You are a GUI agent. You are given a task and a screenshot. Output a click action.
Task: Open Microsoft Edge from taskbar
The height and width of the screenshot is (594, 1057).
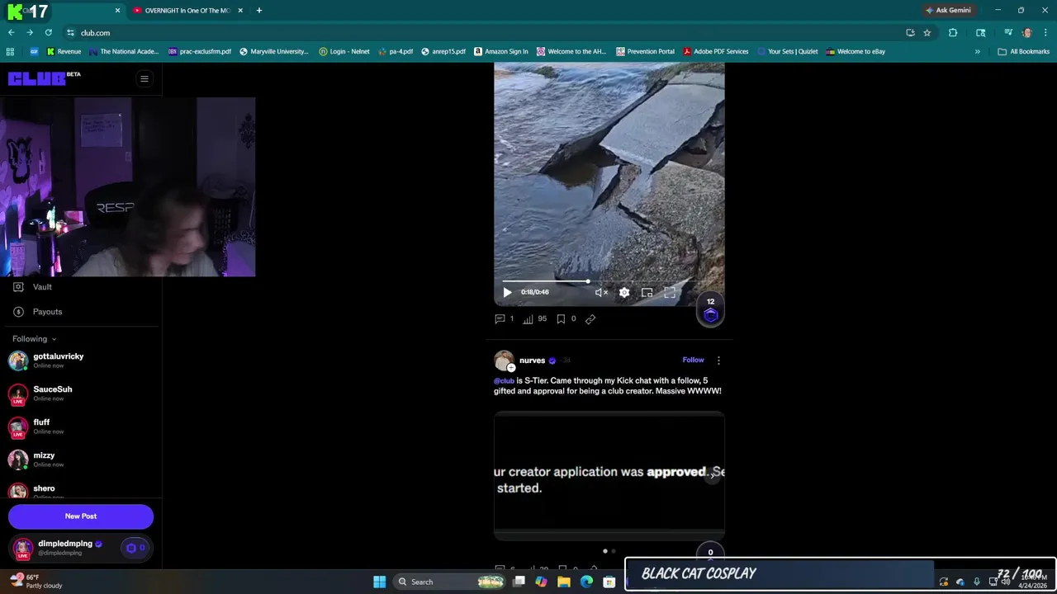pos(586,582)
